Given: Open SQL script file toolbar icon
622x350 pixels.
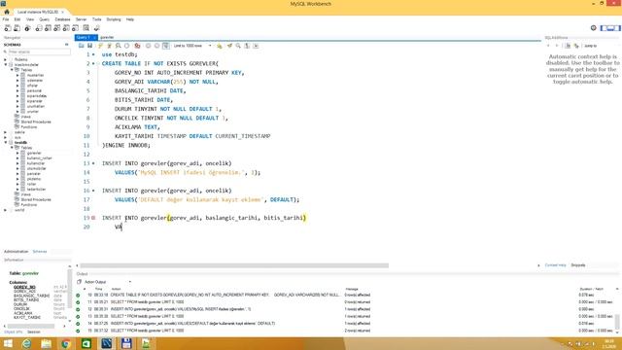Looking at the screenshot, I should [17, 28].
